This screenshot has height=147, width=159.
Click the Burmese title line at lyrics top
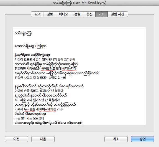click(23, 33)
